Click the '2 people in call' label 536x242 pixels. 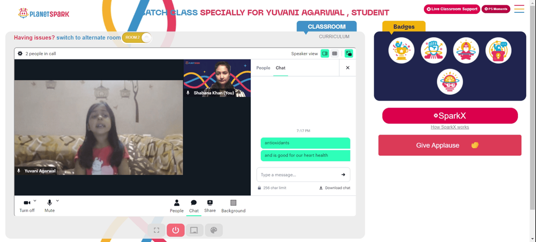(41, 54)
